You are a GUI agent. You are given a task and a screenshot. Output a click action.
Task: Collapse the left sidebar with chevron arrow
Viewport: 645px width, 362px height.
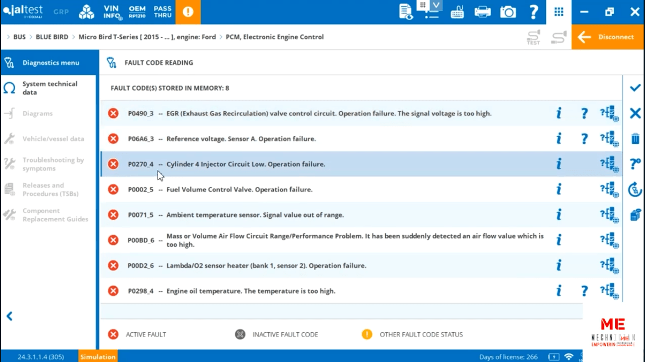click(9, 316)
